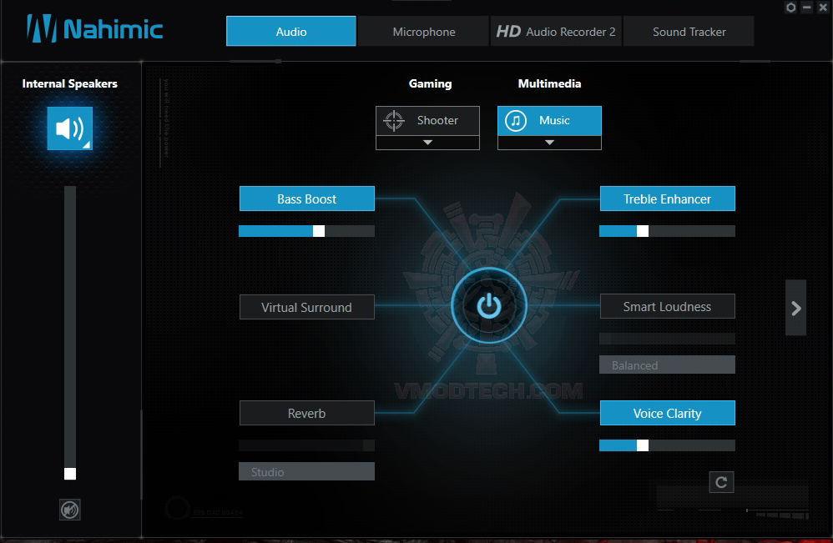Click the Treble Enhancer level slider

tap(667, 231)
